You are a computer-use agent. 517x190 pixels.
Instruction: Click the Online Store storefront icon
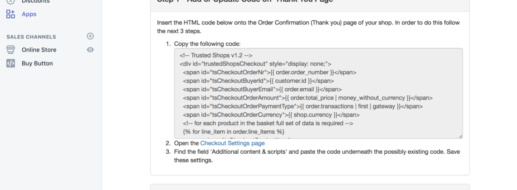pos(10,50)
